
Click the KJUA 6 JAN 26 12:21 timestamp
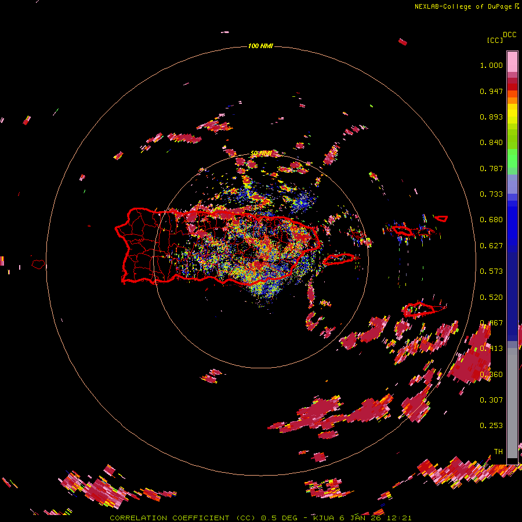click(362, 518)
